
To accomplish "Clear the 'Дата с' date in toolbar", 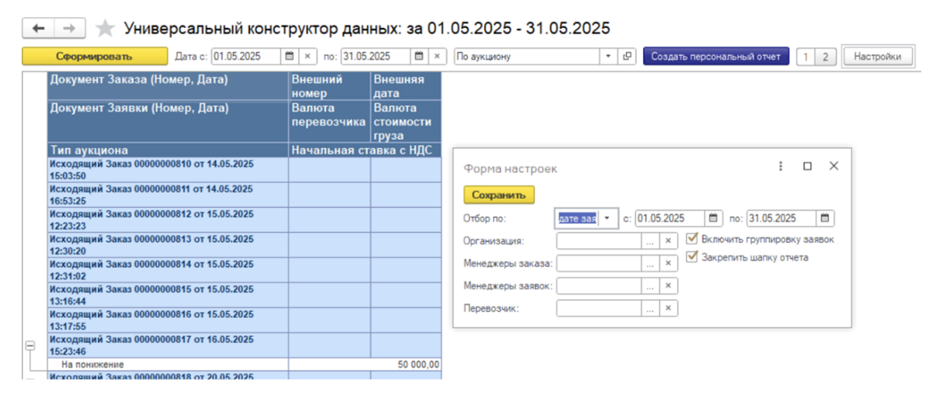I will pos(308,56).
